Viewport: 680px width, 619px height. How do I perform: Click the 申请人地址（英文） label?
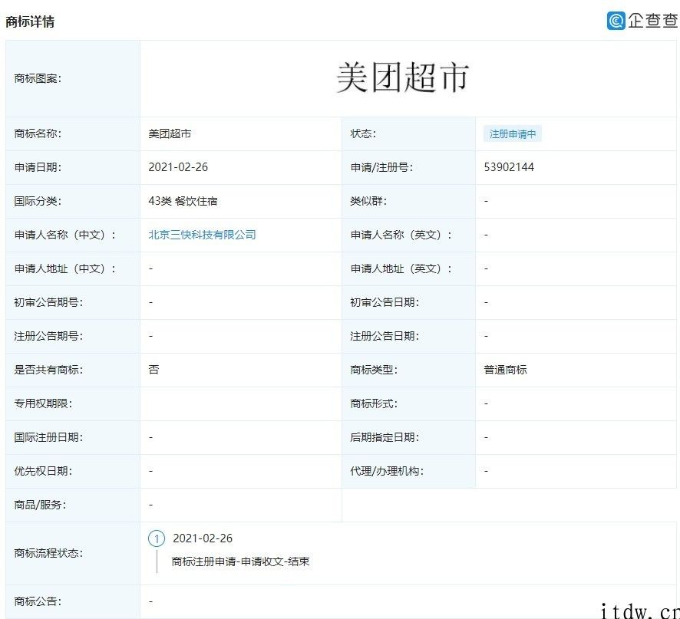[x=401, y=268]
